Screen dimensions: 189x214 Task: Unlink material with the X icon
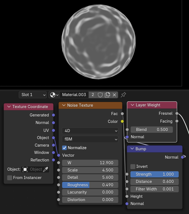click(x=114, y=95)
